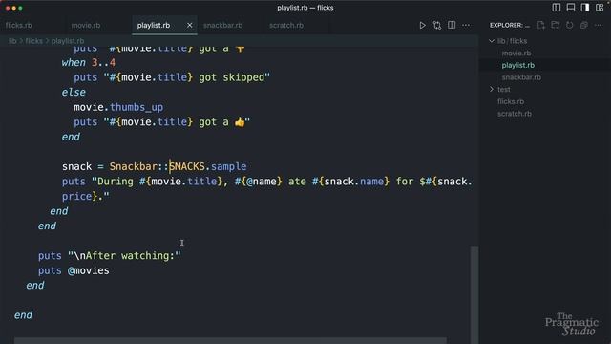This screenshot has height=344, width=611.
Task: Open movie.rb in Explorer tree
Action: [516, 54]
